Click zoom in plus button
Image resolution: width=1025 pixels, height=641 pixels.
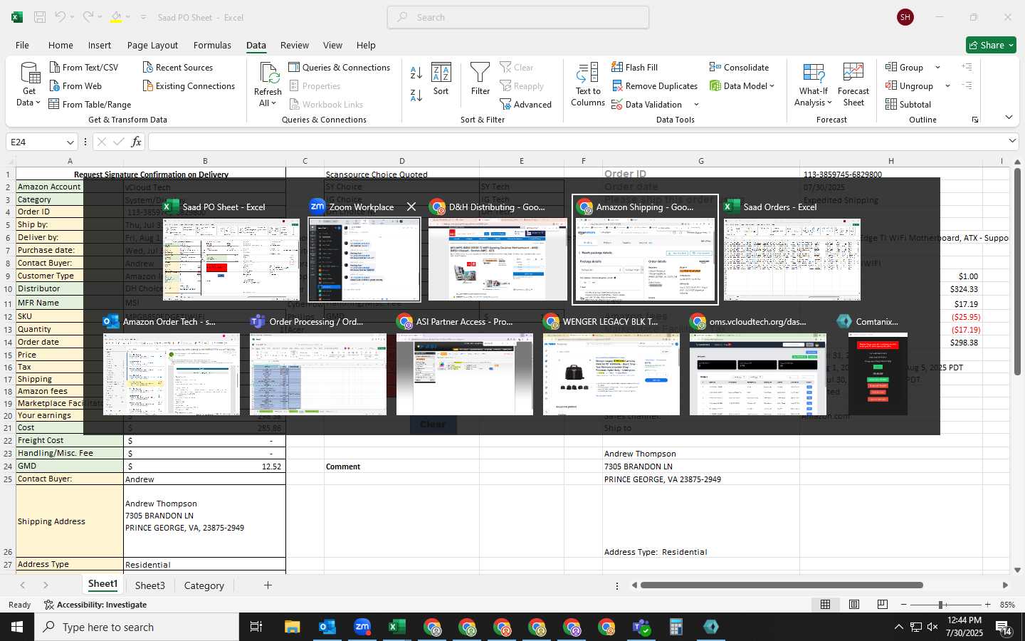[x=987, y=605]
